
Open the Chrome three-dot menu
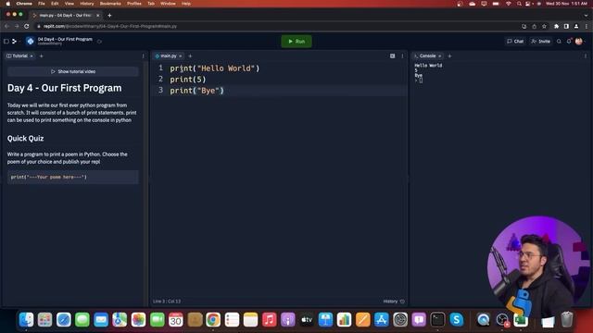[587, 26]
